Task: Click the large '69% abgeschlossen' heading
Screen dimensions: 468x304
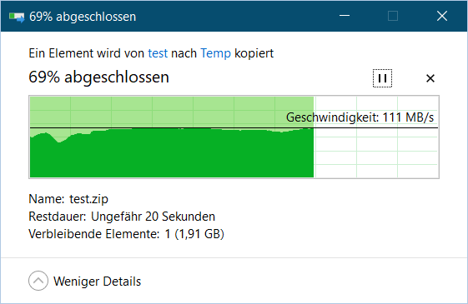Action: point(98,77)
